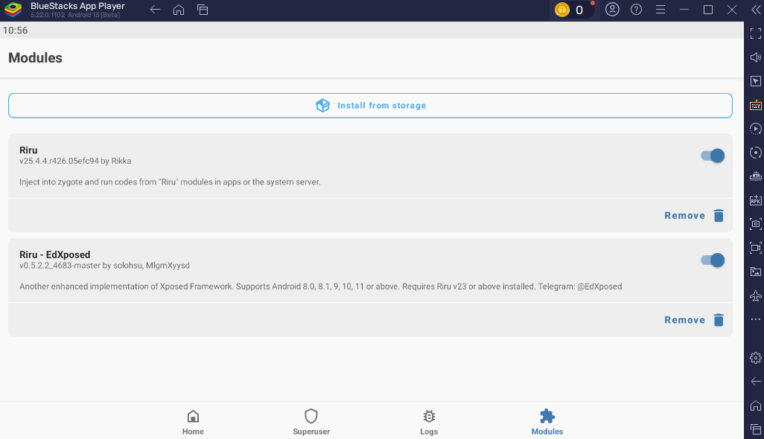Remove the Riru - EdXposed module
This screenshot has height=439, width=764.
tap(694, 320)
